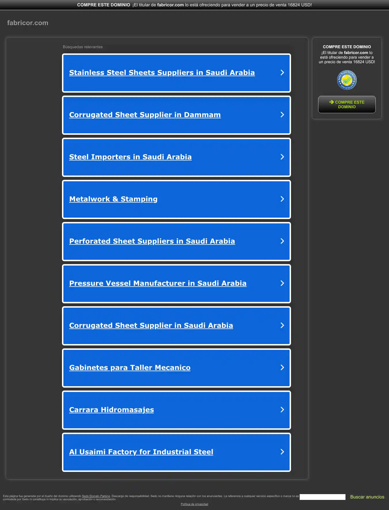
Task: Click the Sedo Buyer Protection badge
Action: pyautogui.click(x=347, y=80)
